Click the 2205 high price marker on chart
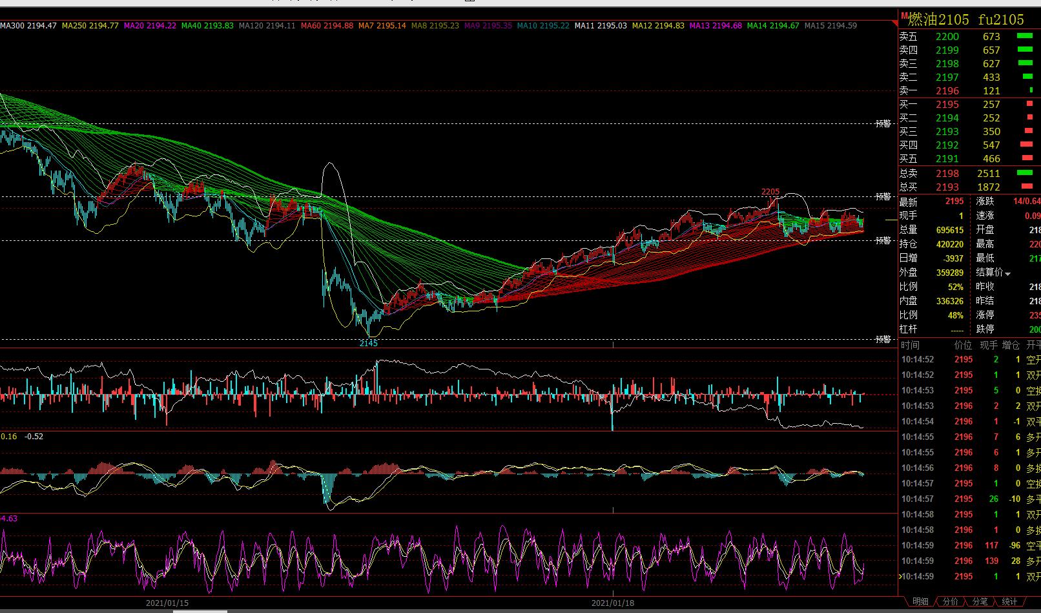Viewport: 1041px width, 613px height. [x=770, y=192]
